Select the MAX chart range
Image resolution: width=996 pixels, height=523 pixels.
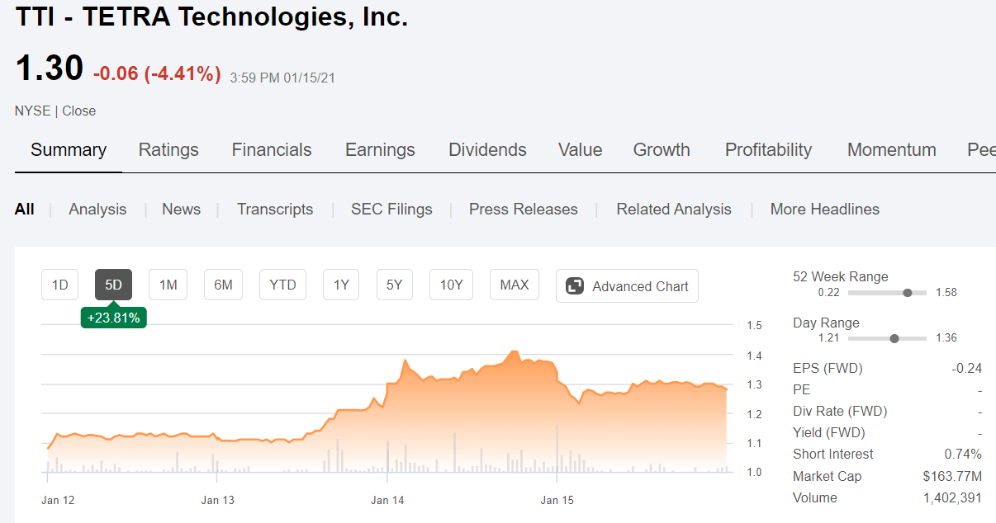click(514, 284)
